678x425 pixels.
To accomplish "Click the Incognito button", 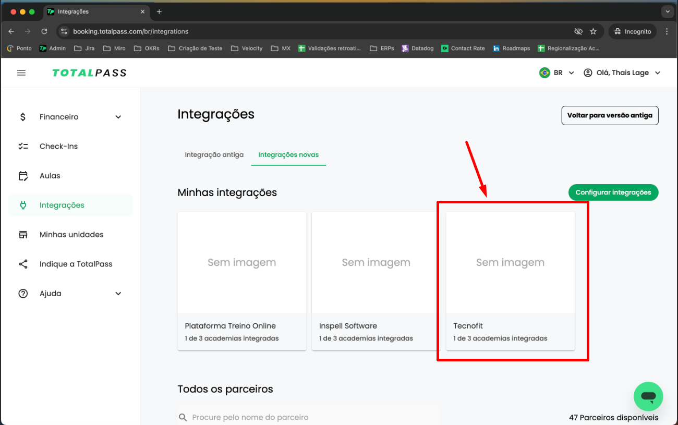I will pyautogui.click(x=633, y=31).
